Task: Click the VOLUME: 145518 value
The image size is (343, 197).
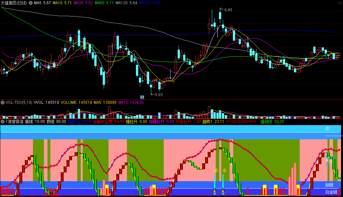Action: point(76,103)
